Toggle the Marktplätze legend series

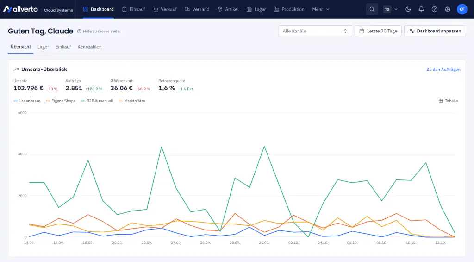click(x=132, y=101)
